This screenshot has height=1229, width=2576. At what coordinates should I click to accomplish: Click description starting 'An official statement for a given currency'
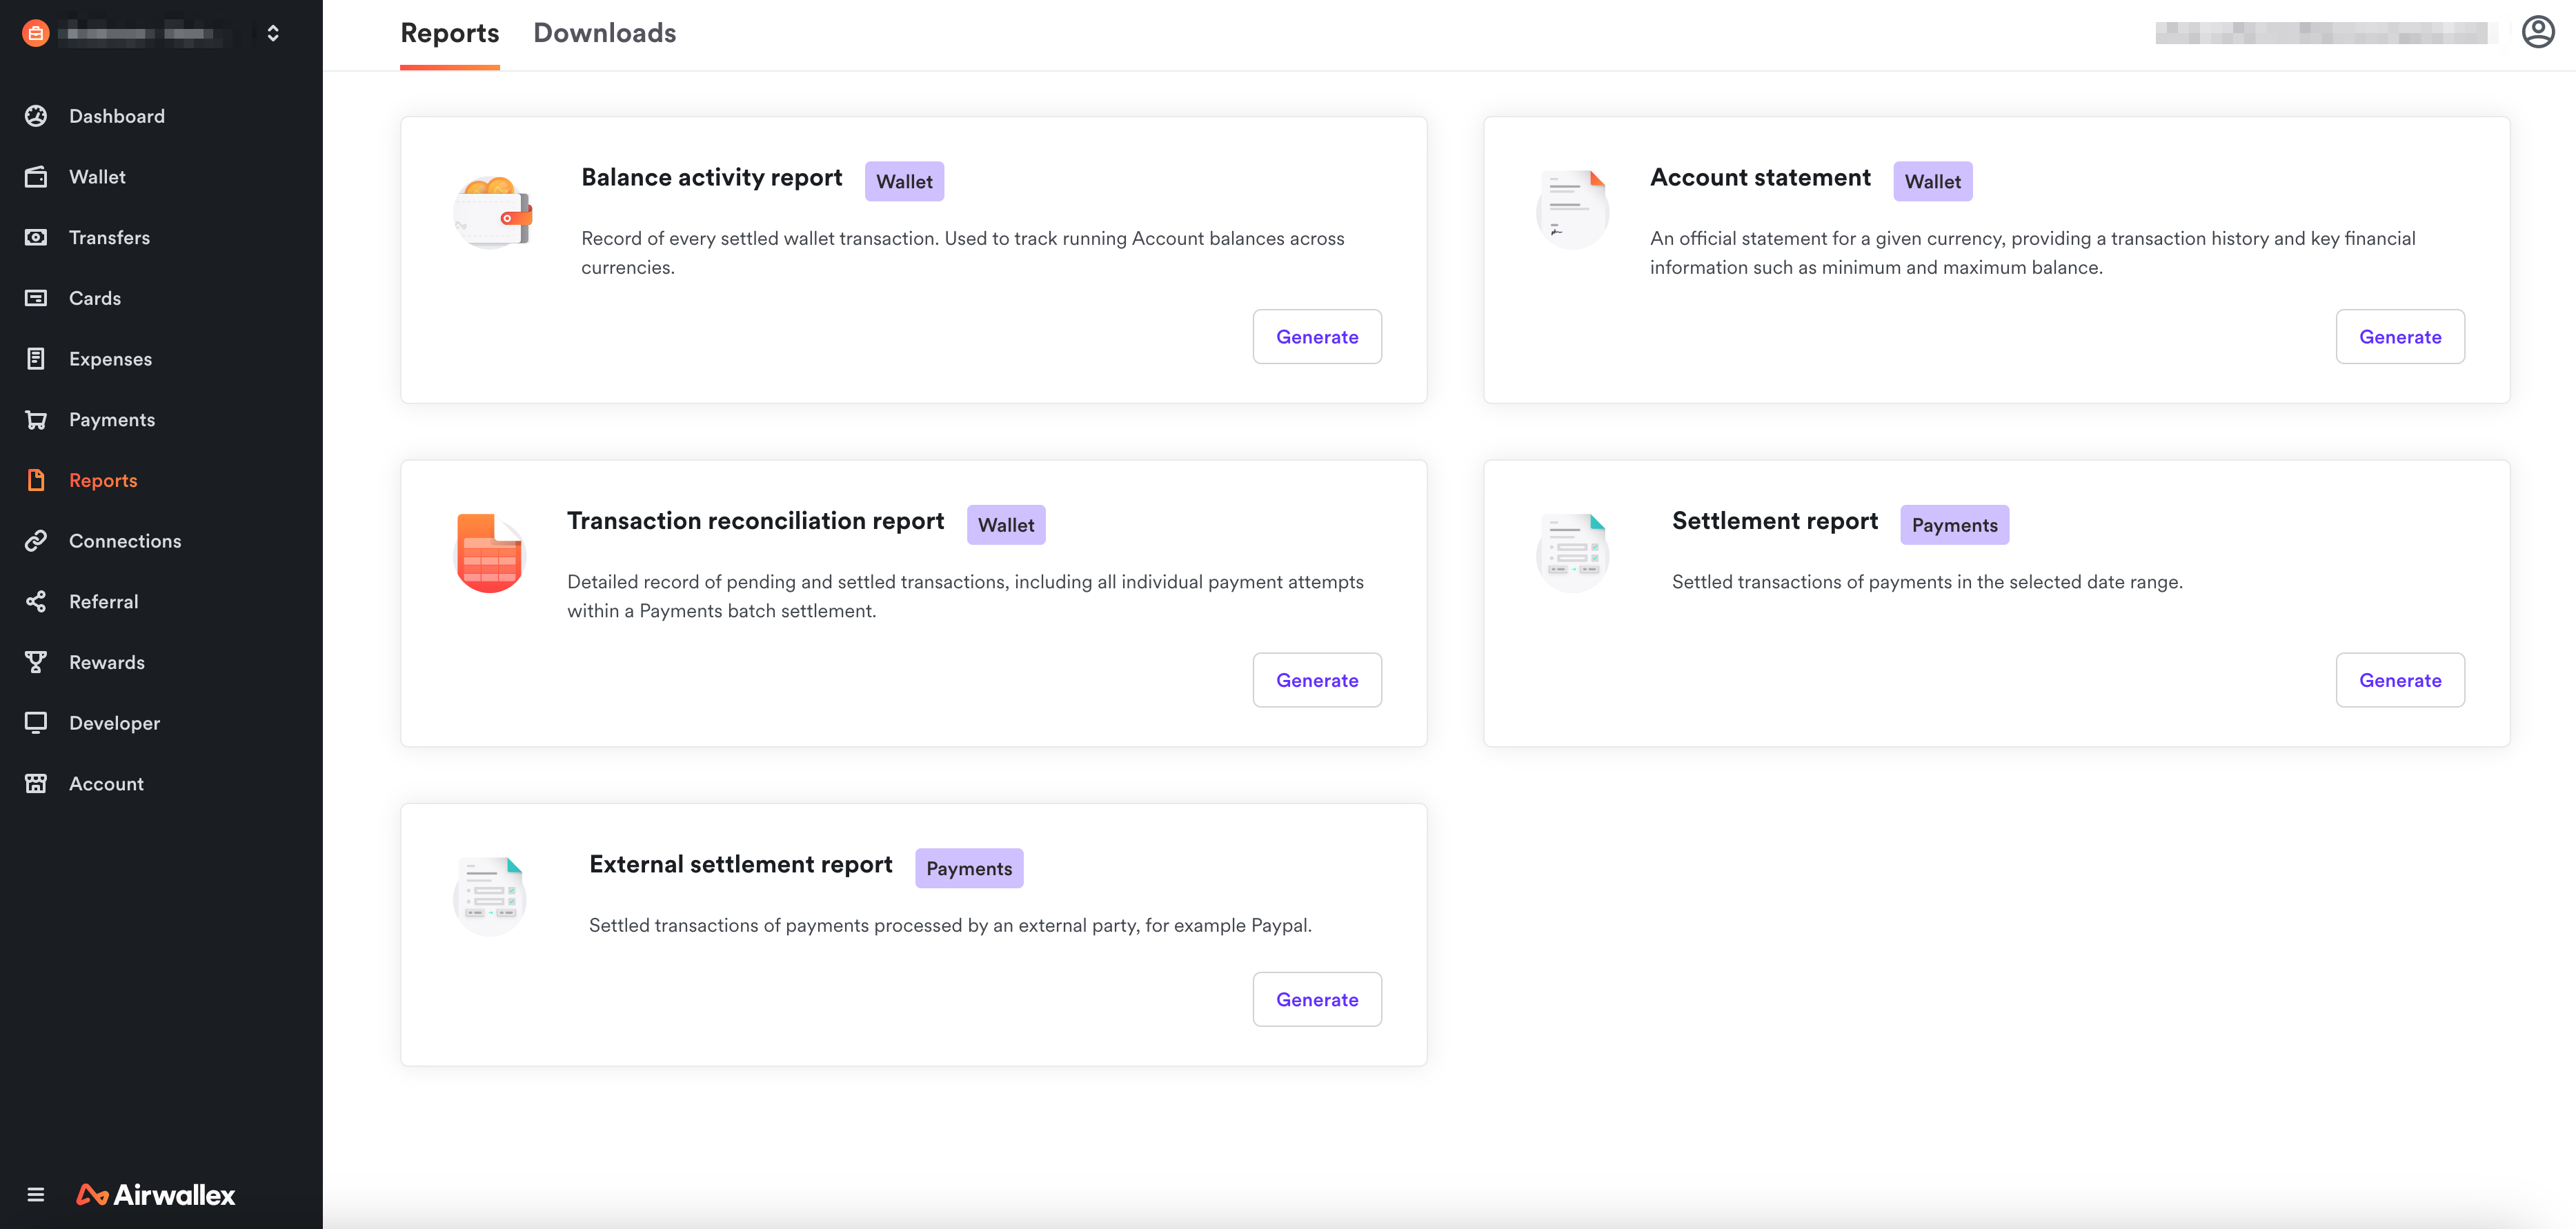[x=2033, y=253]
